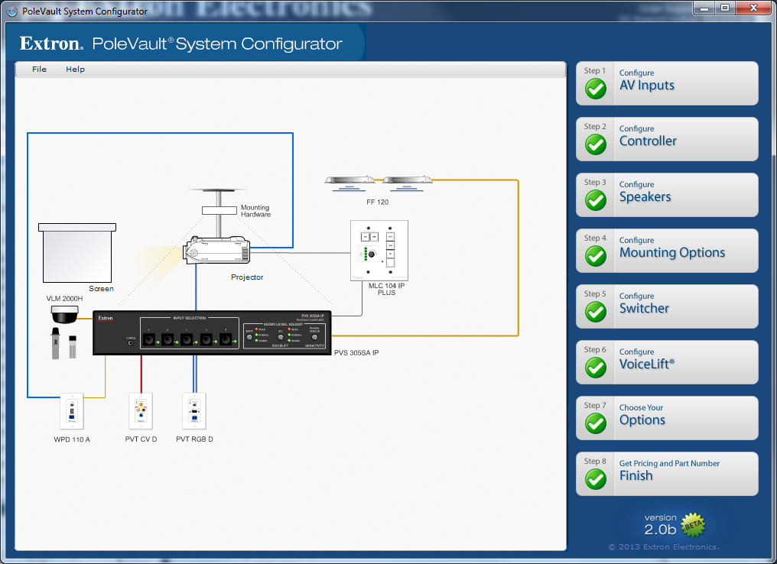
Task: Maximize the PoleVault Configurator window
Action: click(725, 8)
